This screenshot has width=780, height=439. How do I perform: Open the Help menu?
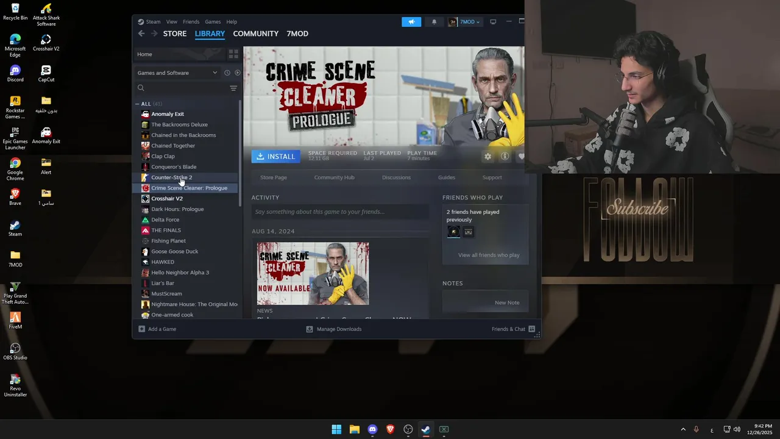pos(232,21)
